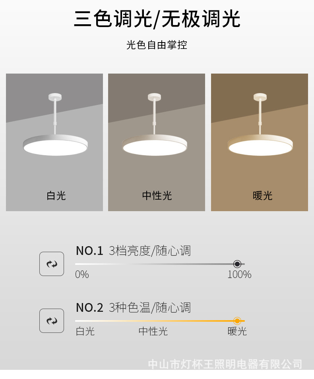Click the NO.2 color temperature cycle icon
314x379 pixels.
(x=52, y=321)
